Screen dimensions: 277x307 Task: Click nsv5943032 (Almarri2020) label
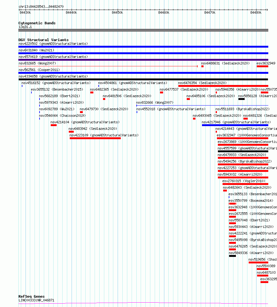[x=240, y=174]
